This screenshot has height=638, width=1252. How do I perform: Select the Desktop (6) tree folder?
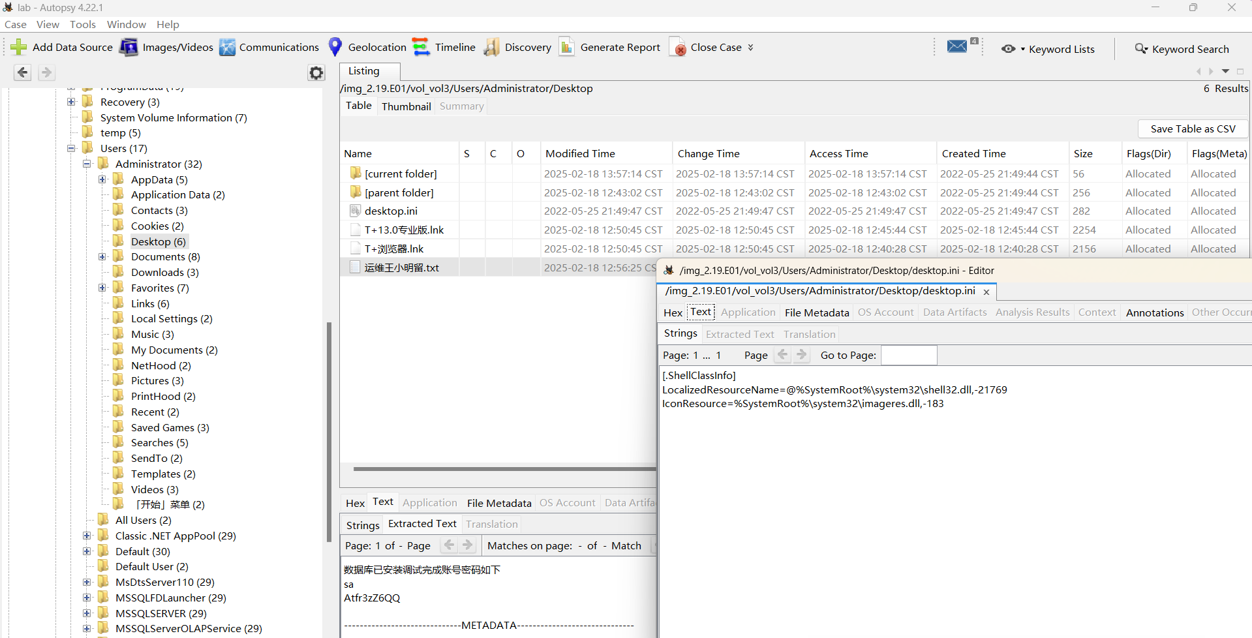159,241
